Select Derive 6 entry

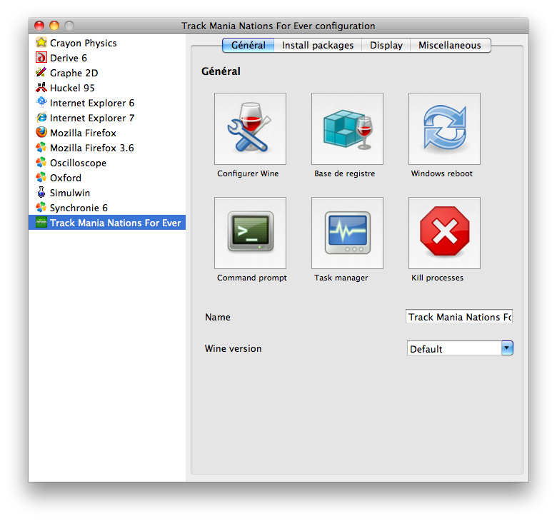click(x=107, y=58)
